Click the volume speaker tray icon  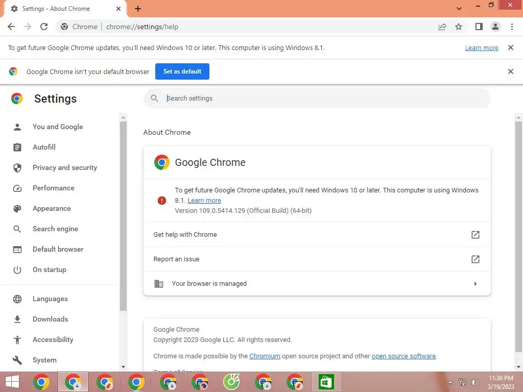[475, 382]
